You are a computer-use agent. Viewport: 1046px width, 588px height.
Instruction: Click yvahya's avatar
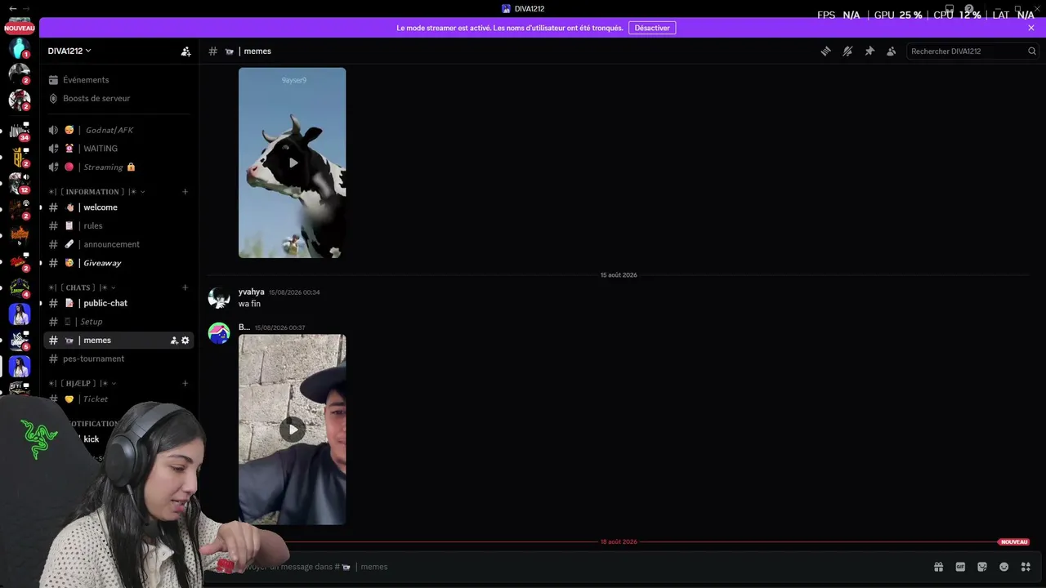click(219, 298)
